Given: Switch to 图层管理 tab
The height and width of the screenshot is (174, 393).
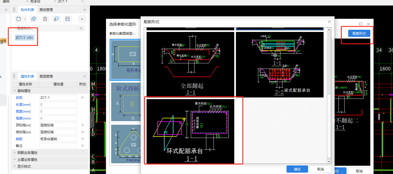Looking at the screenshot, I should coord(46,76).
